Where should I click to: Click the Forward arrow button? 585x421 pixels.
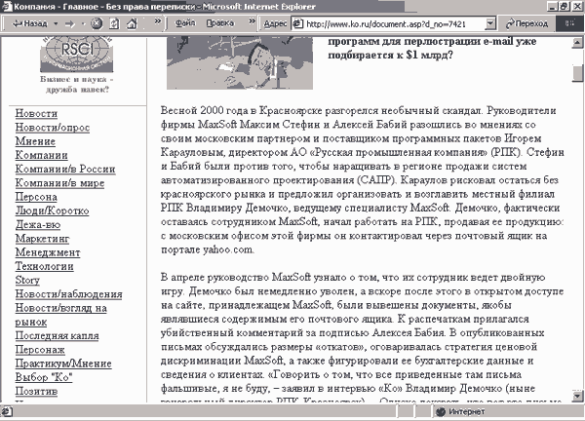pos(70,23)
